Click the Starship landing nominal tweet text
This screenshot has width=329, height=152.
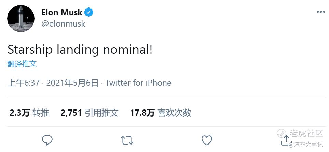click(80, 50)
